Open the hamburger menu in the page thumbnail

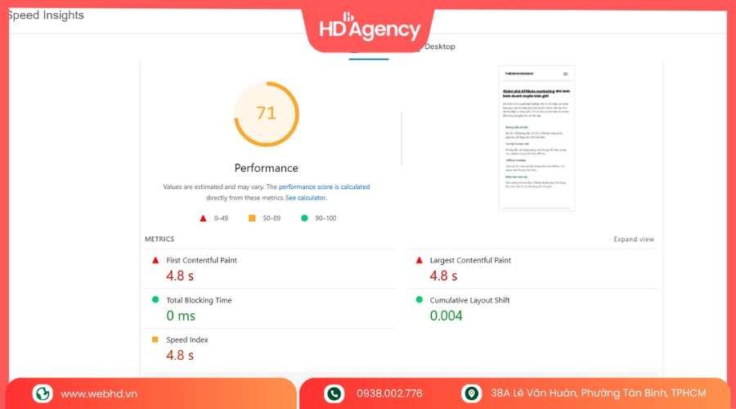click(565, 74)
